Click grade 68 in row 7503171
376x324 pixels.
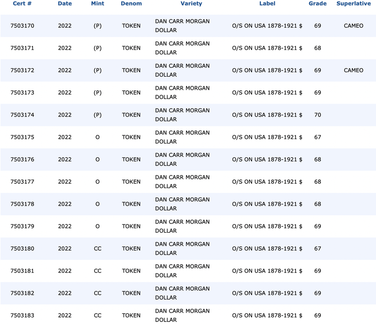pos(318,48)
